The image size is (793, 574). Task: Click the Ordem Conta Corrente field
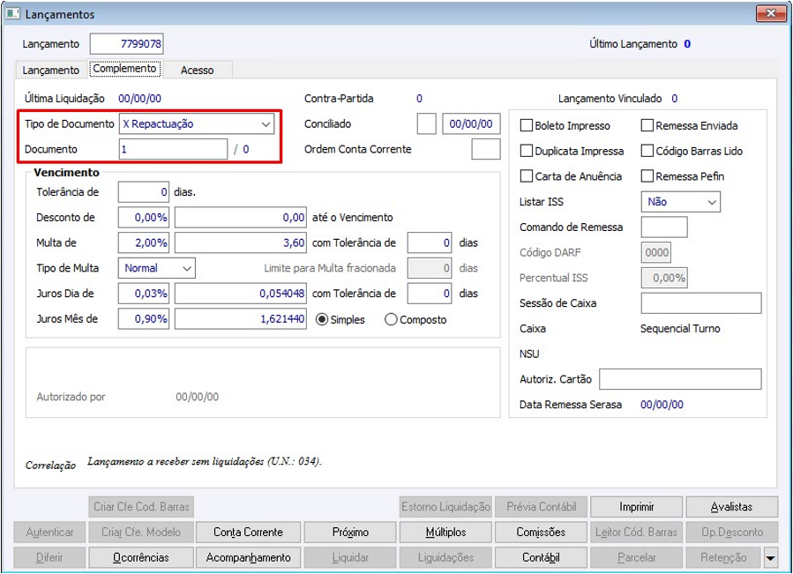click(x=486, y=149)
